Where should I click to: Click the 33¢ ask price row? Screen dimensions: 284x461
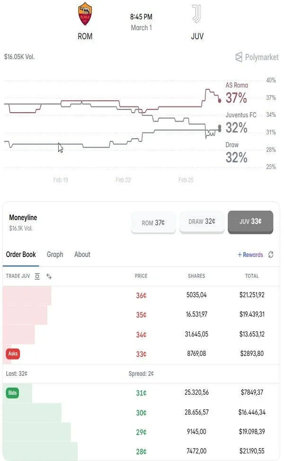click(141, 354)
